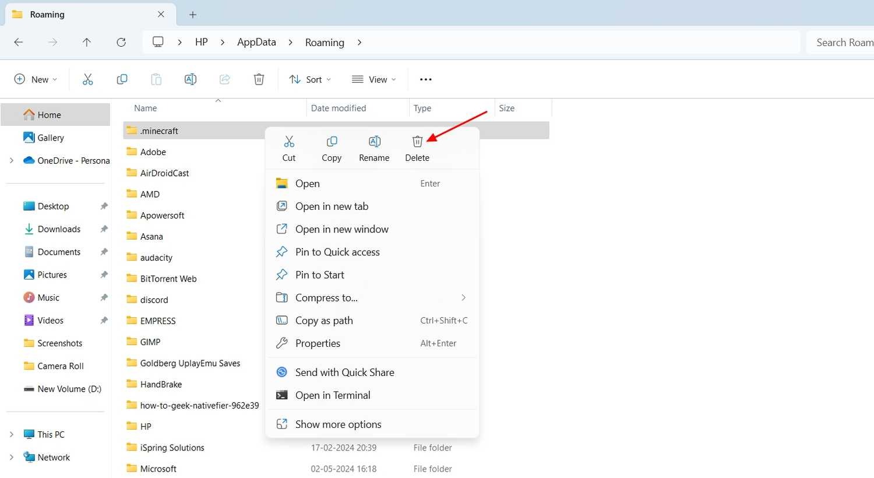Click the toolbar Share icon

[225, 79]
